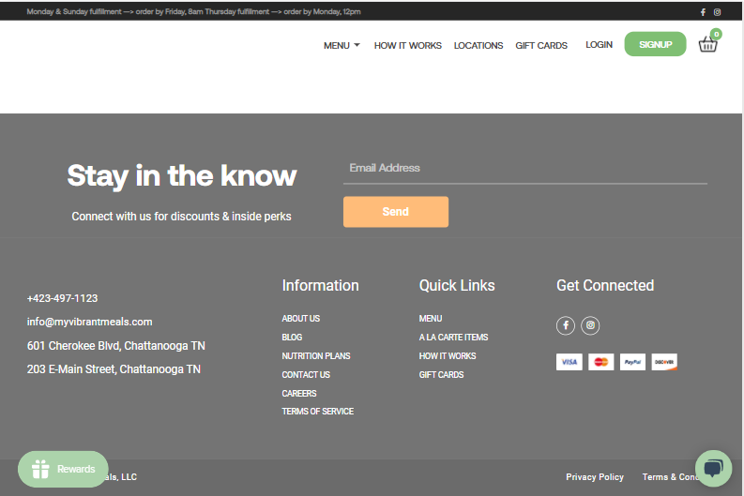
Task: Click info@myvibrantmeals.com email address
Action: coord(90,322)
